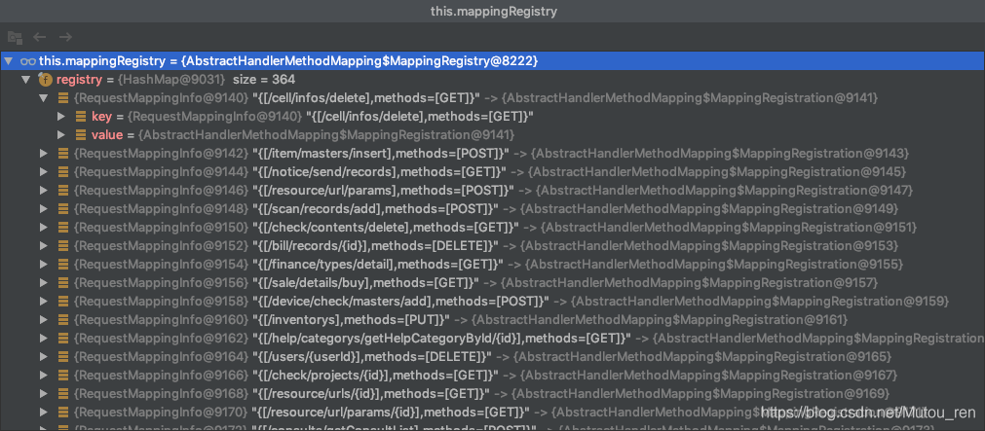Click the watch glasses icon of this.mappingRegistry
The image size is (985, 431).
[27, 61]
